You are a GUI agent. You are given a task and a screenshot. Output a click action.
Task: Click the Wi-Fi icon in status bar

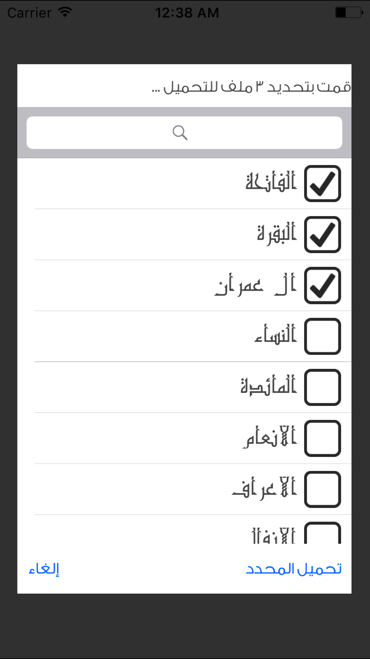coord(65,12)
